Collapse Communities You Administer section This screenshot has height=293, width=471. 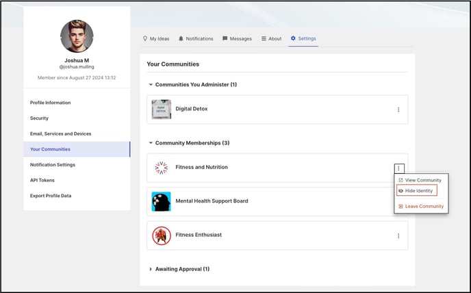(x=151, y=84)
